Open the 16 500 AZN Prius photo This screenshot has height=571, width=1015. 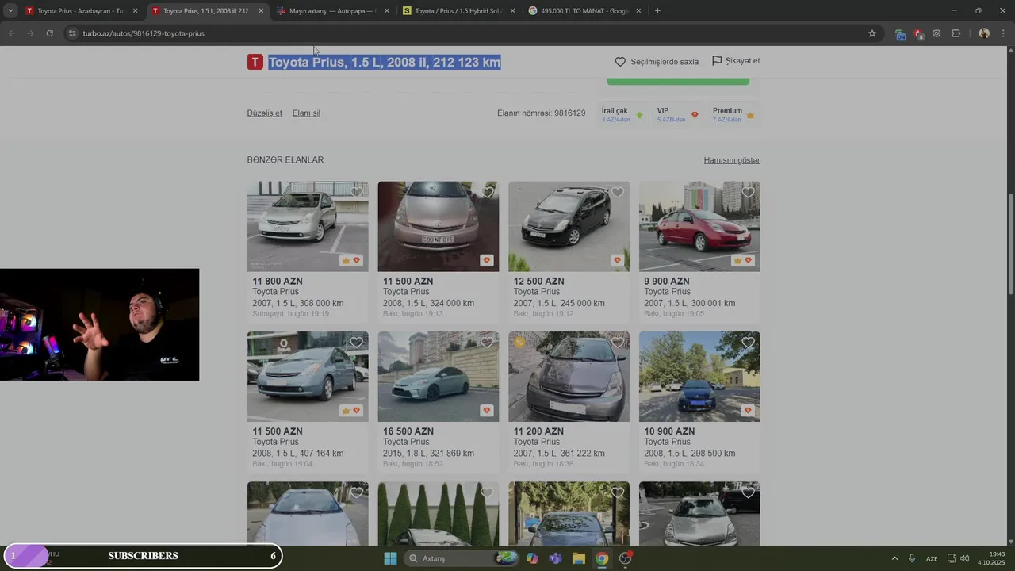(x=439, y=377)
